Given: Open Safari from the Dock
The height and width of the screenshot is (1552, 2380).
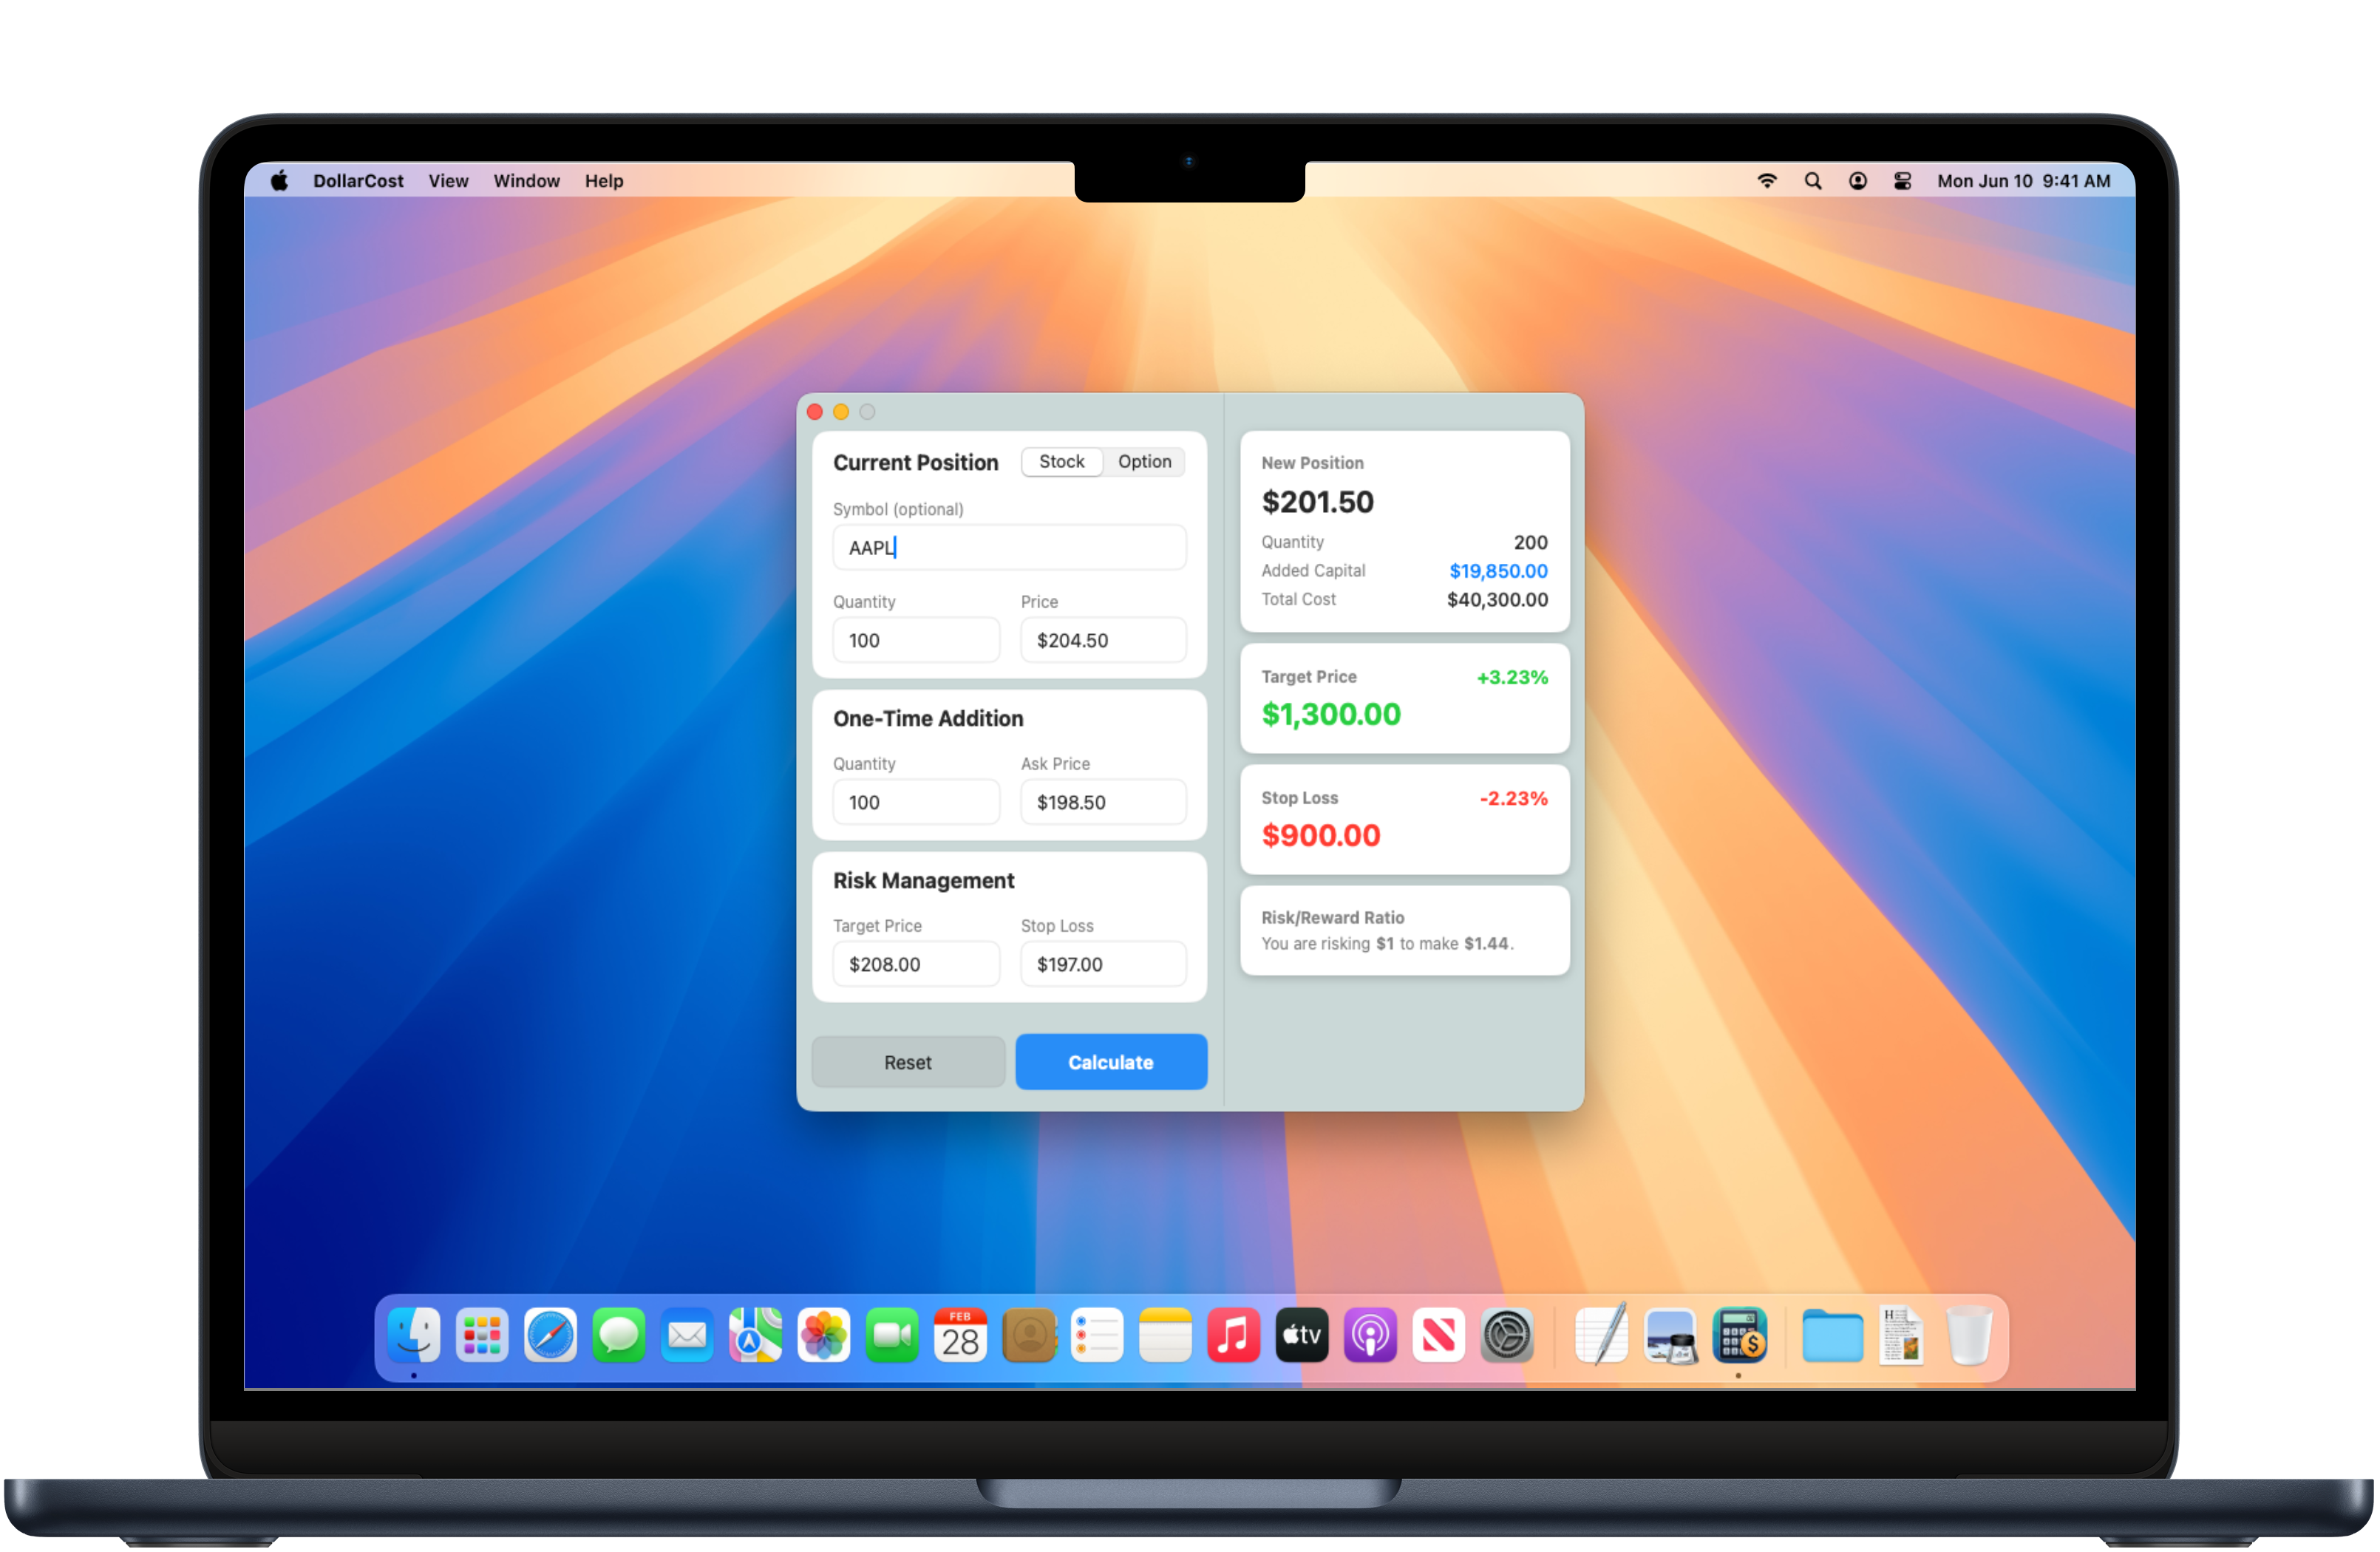Looking at the screenshot, I should 550,1335.
